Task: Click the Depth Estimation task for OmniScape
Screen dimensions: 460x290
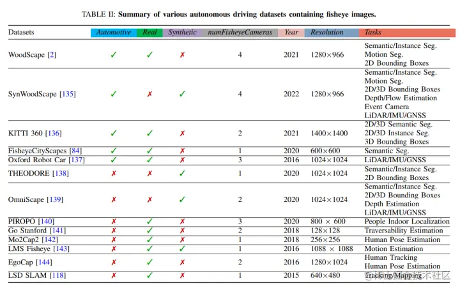Action: click(x=392, y=204)
